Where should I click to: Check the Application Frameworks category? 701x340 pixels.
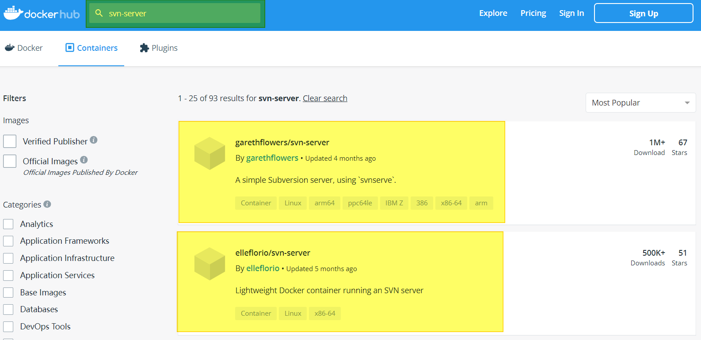tap(8, 241)
